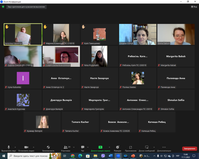Click Iryna Kutsenko purple avatar

click(23, 78)
